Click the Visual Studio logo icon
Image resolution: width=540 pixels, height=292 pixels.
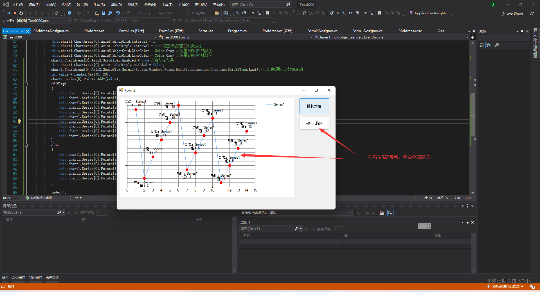click(6, 4)
